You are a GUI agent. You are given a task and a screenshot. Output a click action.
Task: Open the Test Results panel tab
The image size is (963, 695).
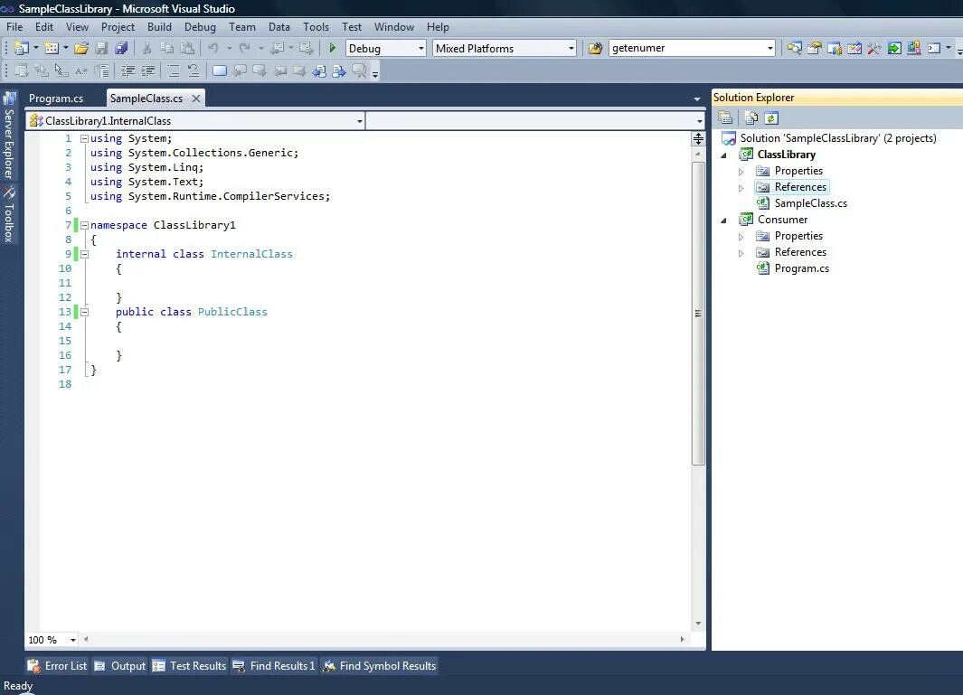point(189,665)
